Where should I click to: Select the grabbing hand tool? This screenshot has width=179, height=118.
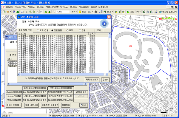pos(41,12)
